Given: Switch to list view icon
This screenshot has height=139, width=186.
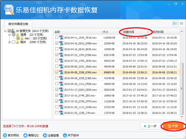Looking at the screenshot, I should (175, 23).
